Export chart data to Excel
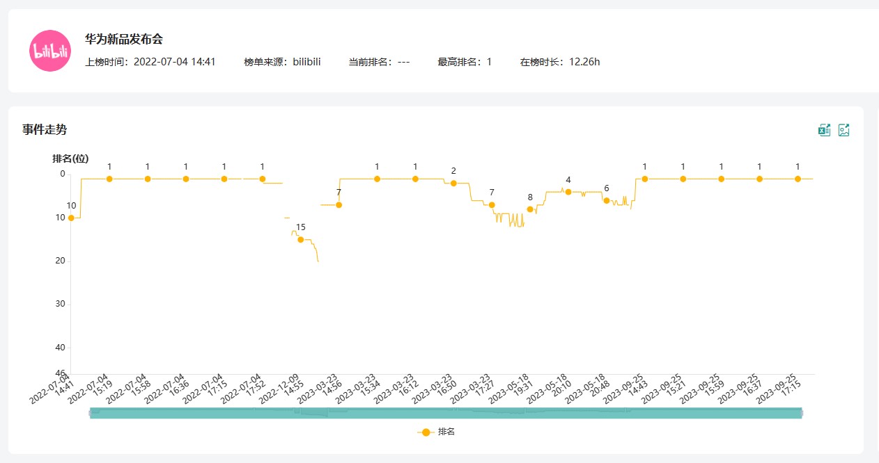 coord(824,130)
